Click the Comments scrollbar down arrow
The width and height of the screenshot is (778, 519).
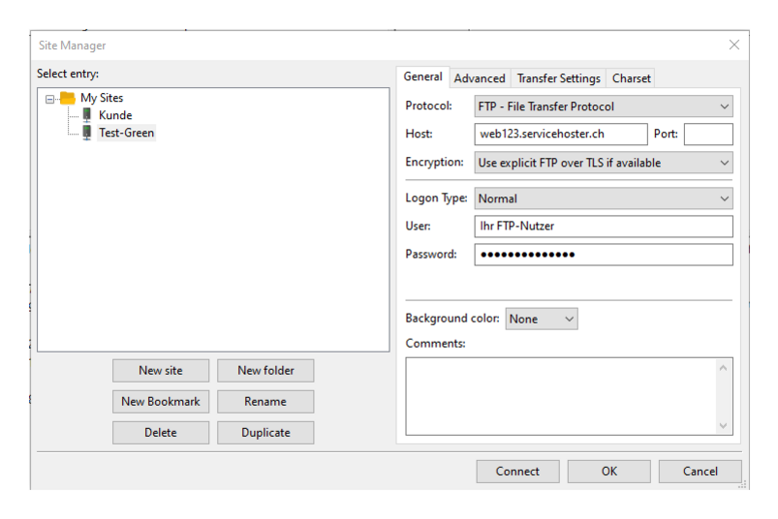[x=723, y=426]
